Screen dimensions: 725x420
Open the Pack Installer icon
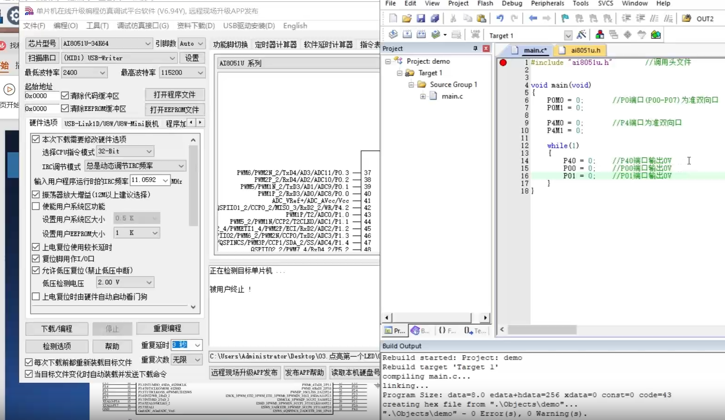[656, 34]
